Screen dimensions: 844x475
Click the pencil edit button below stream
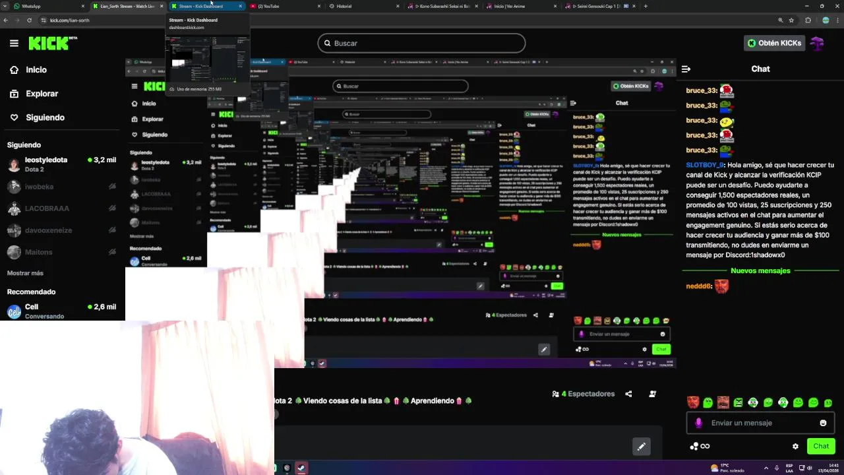641,447
